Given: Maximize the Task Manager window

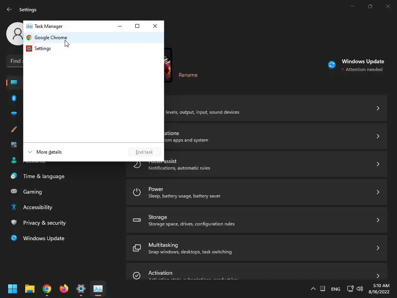Looking at the screenshot, I should [x=137, y=26].
